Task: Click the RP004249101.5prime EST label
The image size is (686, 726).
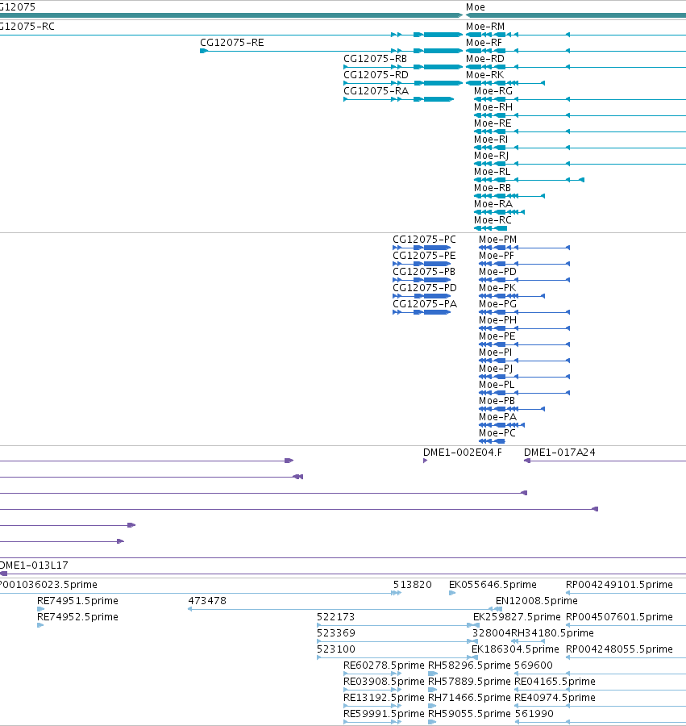Action: click(x=619, y=585)
